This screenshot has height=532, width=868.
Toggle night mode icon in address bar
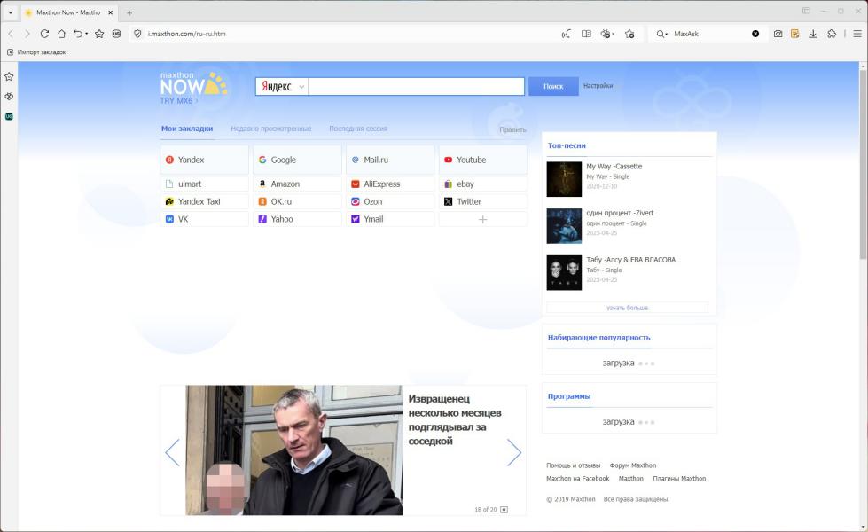(566, 34)
